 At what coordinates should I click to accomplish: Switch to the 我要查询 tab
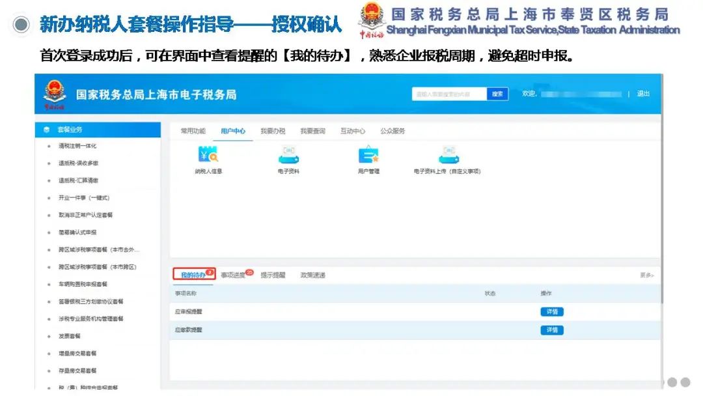[x=312, y=131]
